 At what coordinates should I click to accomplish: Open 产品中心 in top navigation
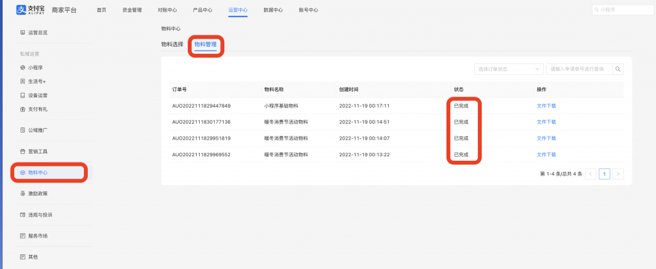pos(202,10)
